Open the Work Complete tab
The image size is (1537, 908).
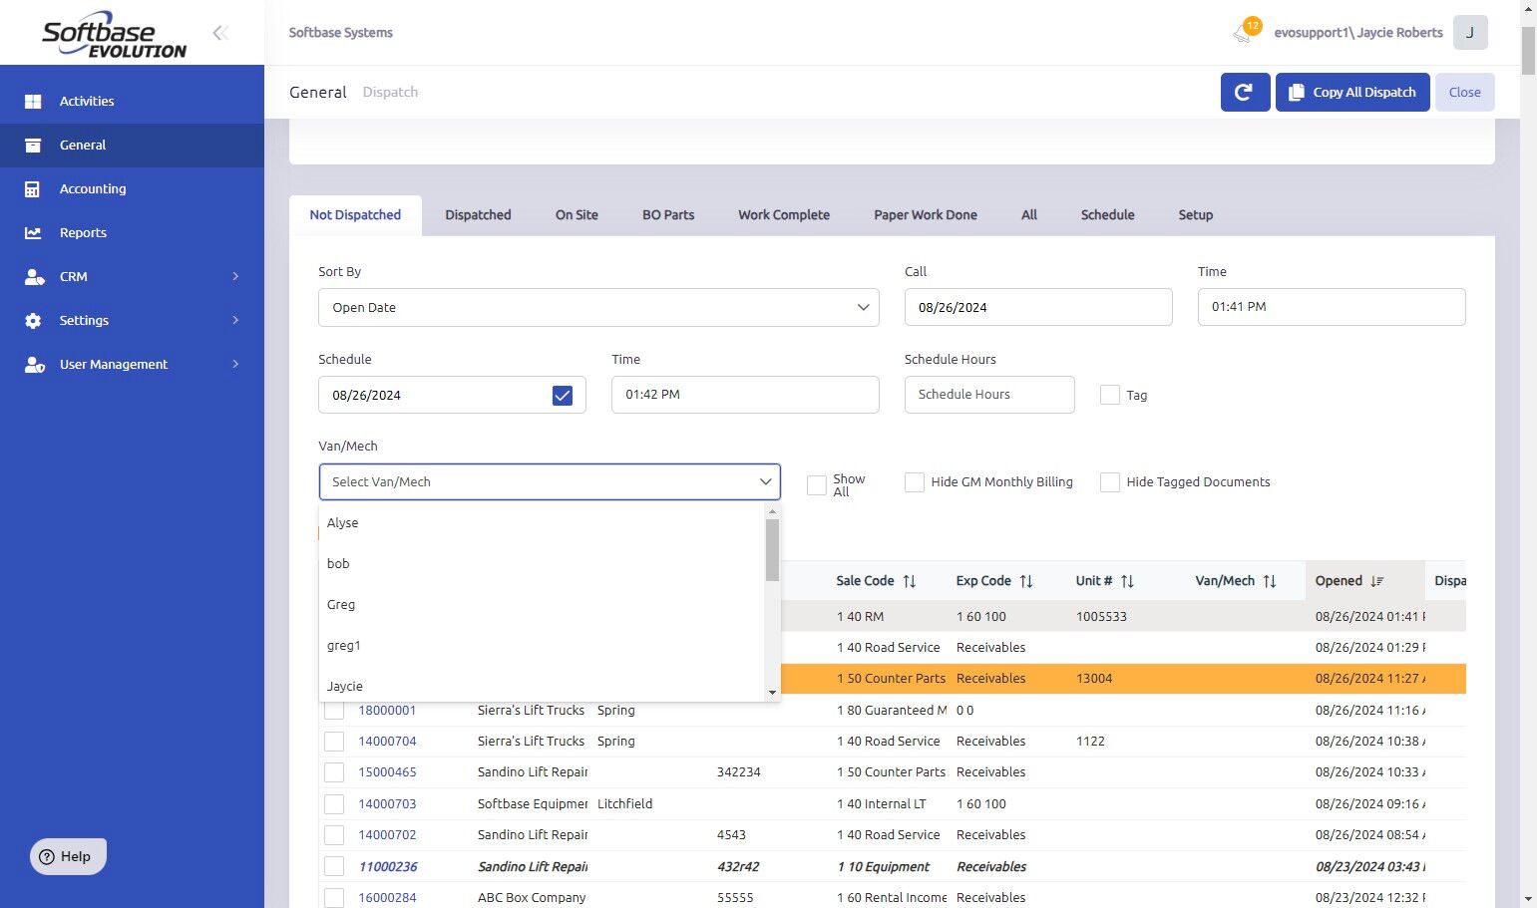(783, 214)
